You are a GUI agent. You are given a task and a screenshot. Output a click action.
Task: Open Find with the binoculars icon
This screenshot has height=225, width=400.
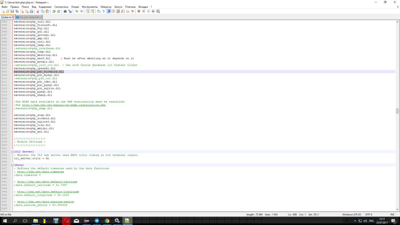(x=65, y=11)
